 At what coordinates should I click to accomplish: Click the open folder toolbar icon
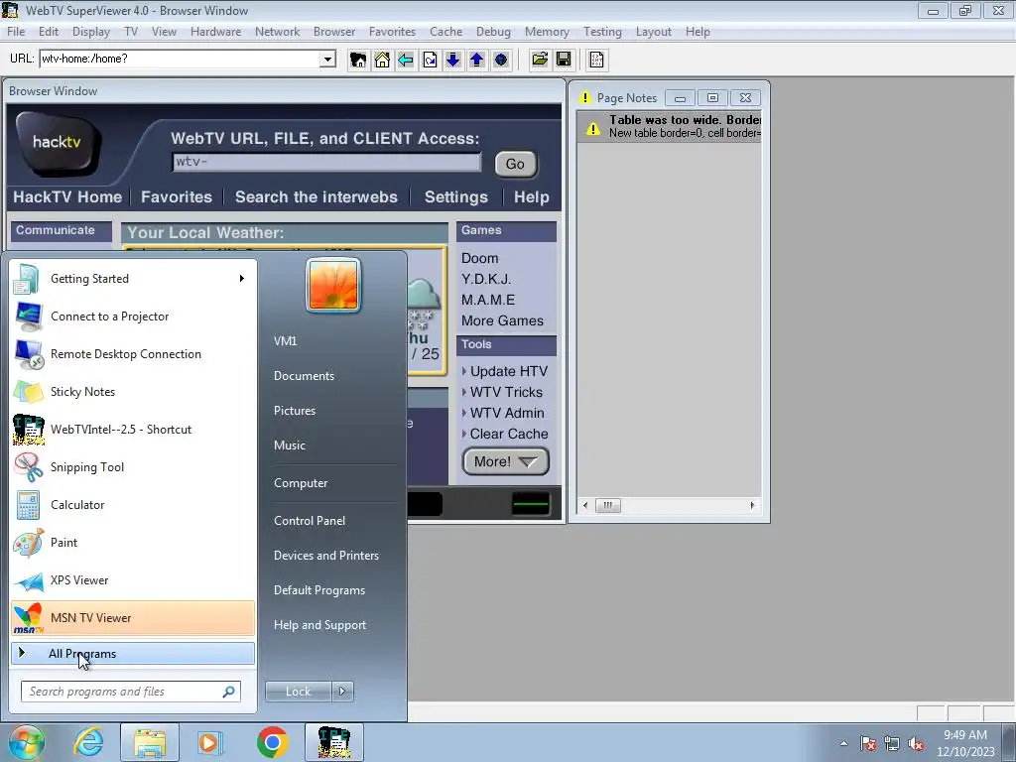540,60
